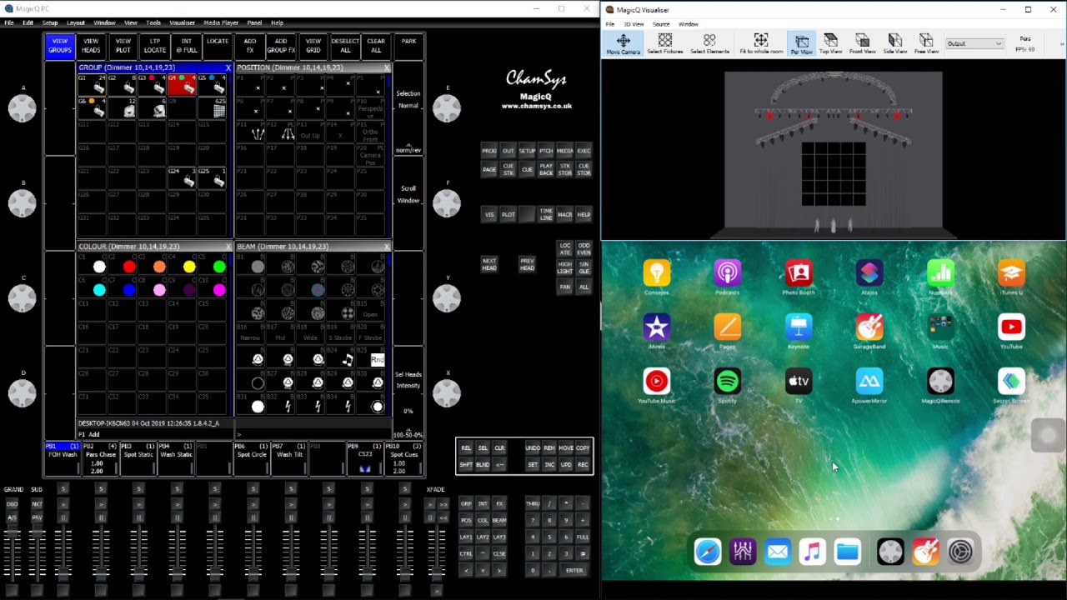Open iPad Settings in the dock

point(960,552)
